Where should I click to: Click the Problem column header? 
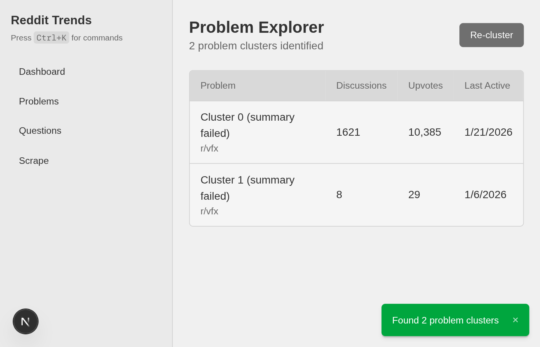point(218,86)
